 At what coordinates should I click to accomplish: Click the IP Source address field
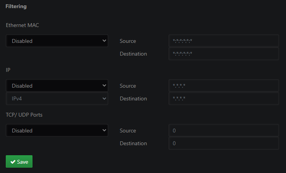223,86
